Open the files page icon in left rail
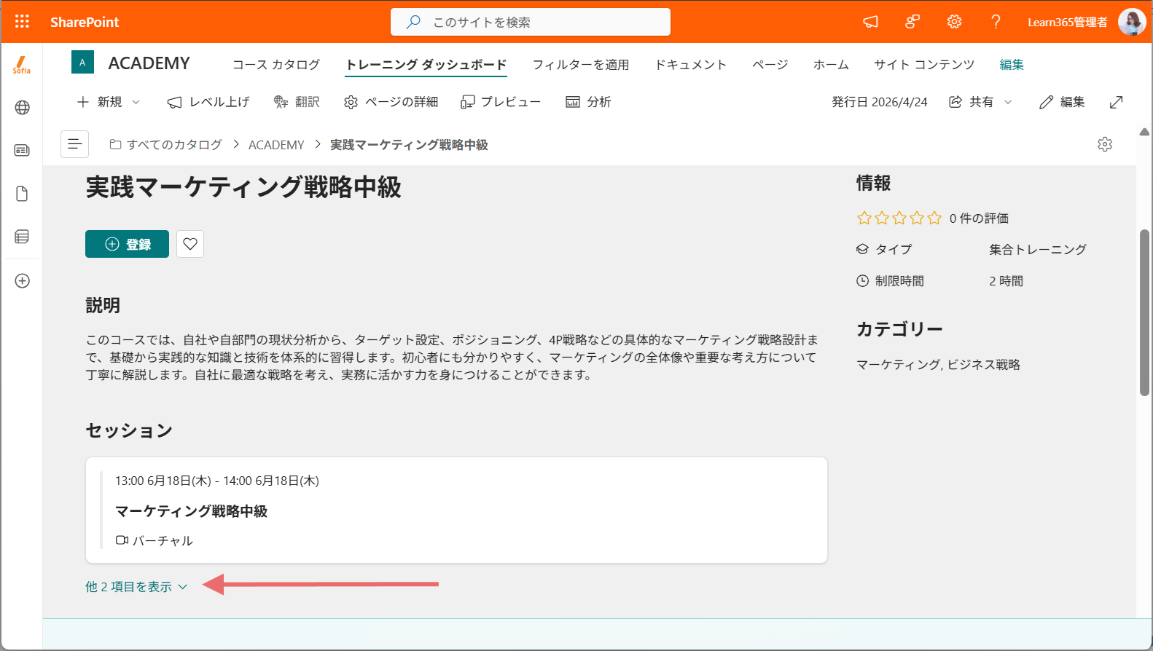1153x651 pixels. (22, 194)
